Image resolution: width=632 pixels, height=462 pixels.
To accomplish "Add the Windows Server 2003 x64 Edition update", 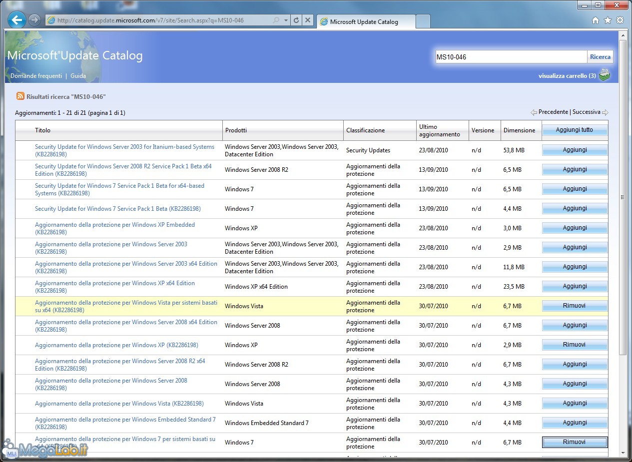I will click(x=575, y=267).
